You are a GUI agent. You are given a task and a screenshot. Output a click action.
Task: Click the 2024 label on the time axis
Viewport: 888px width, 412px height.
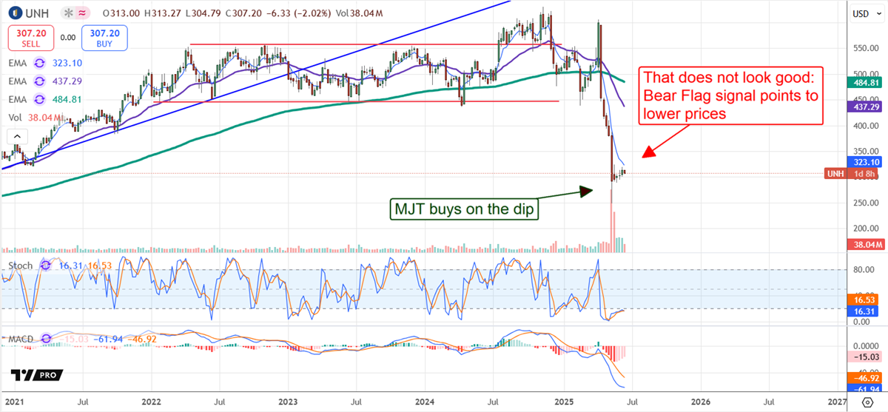[x=425, y=402]
